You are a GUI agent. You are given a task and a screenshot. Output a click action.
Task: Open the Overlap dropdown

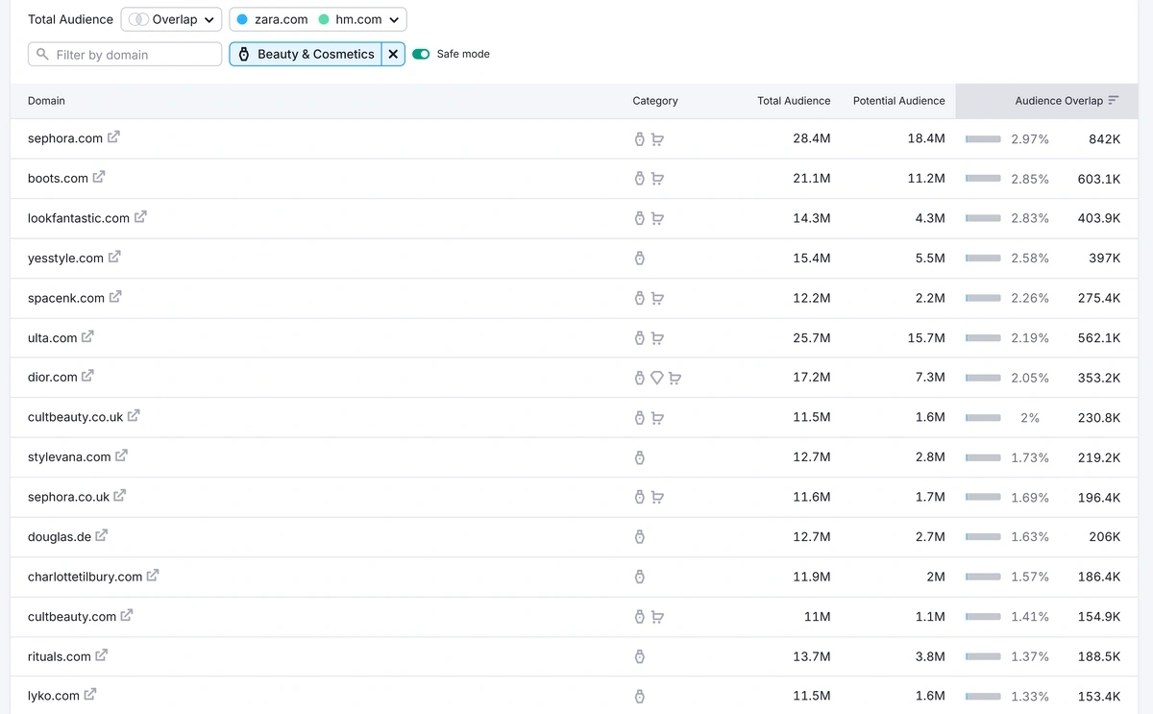(171, 19)
